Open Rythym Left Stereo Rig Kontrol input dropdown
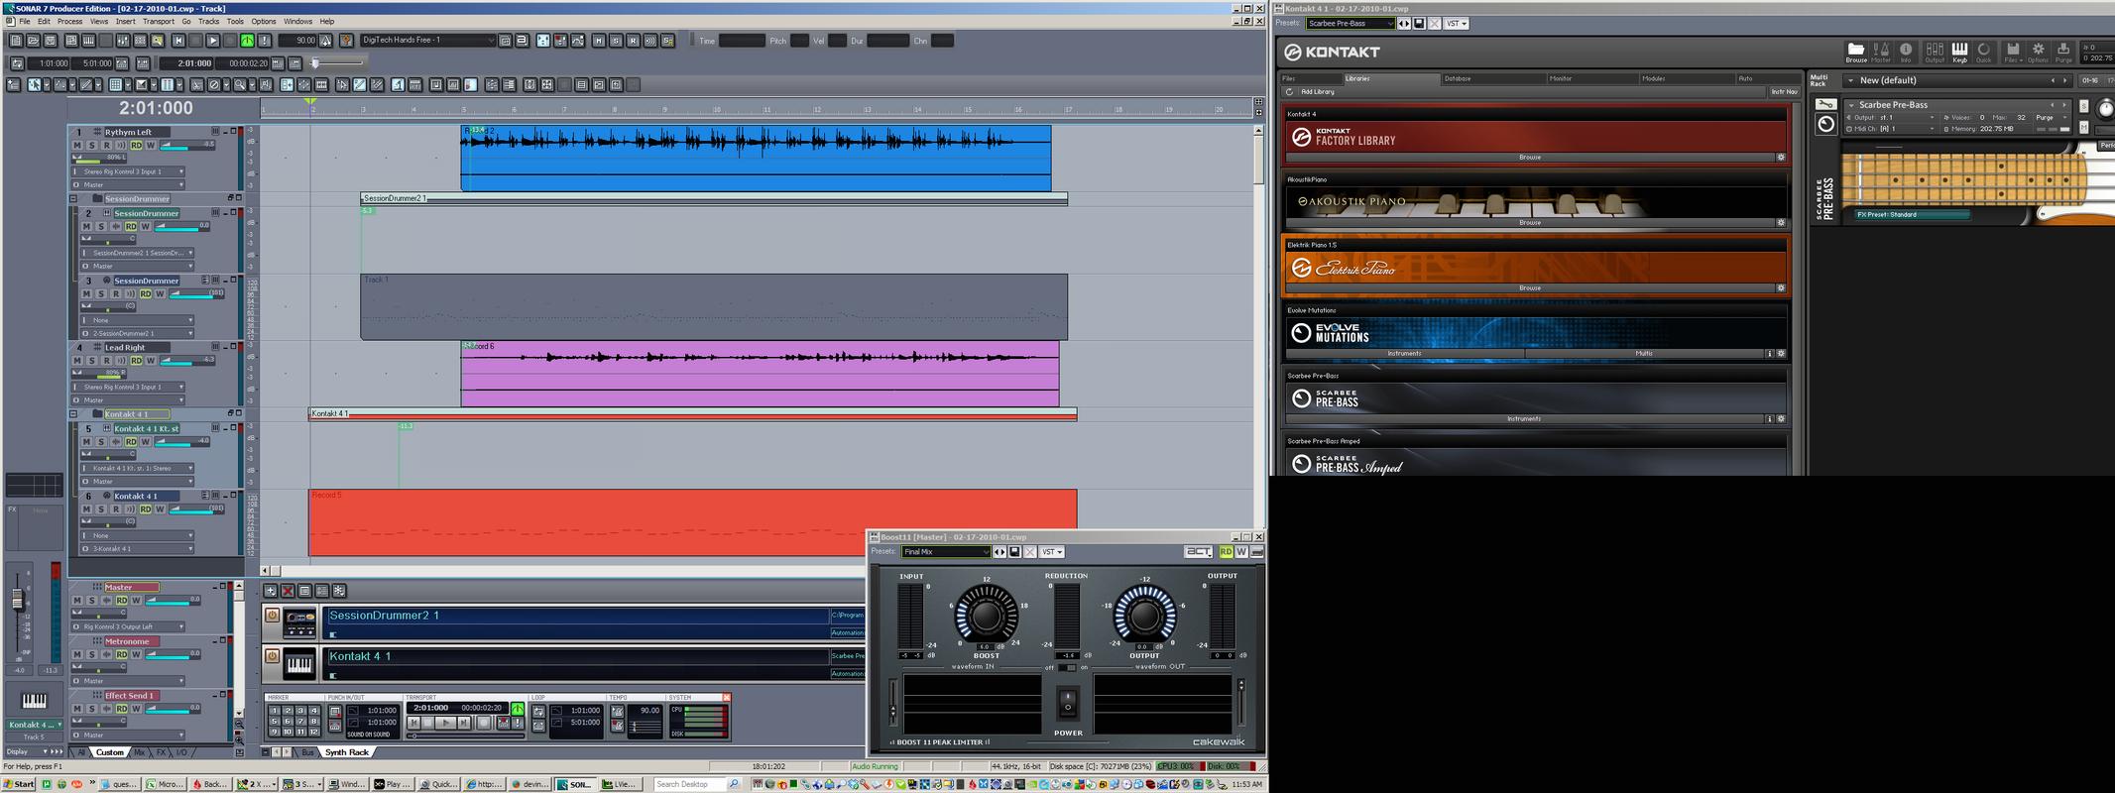This screenshot has height=793, width=2115. [x=133, y=171]
